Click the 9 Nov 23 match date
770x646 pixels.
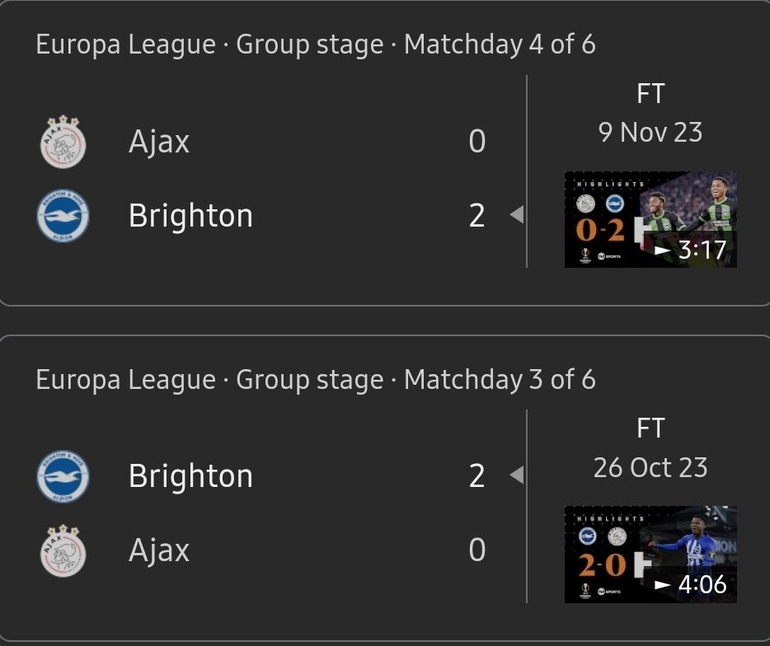coord(650,133)
